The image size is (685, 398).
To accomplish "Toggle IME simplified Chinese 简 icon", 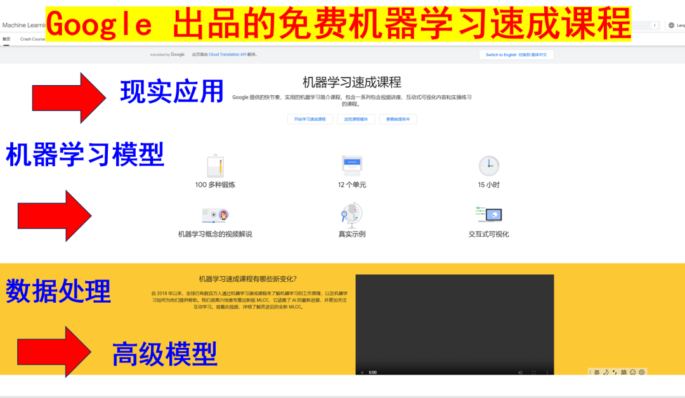I will pos(624,373).
